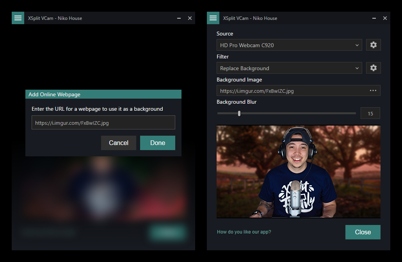
Task: Open webcam settings gear next to Source
Action: (374, 45)
